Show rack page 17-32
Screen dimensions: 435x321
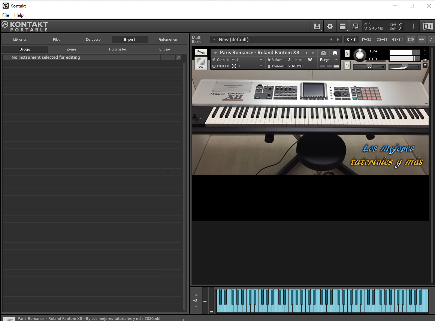[x=366, y=40]
